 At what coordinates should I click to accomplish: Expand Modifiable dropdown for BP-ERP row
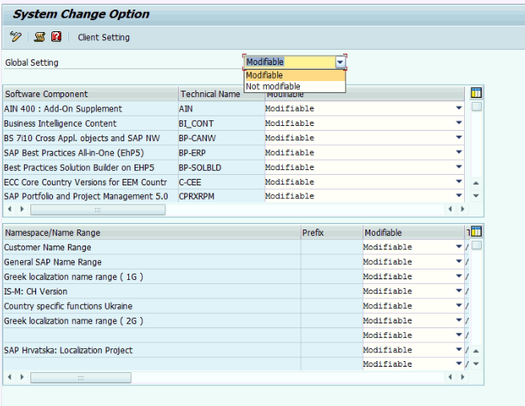coord(459,152)
